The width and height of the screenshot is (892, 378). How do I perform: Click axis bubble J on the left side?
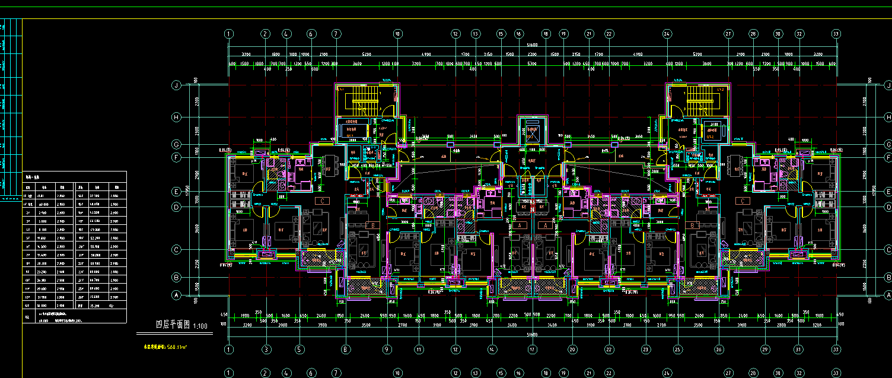coord(176,85)
